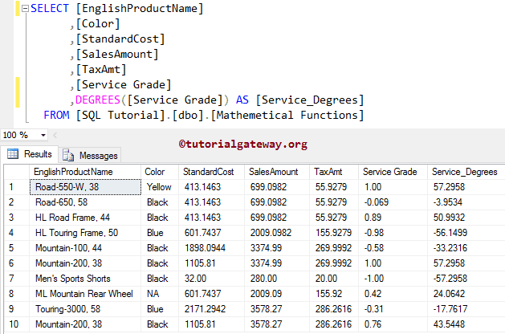
Task: Click Service_Degrees value -56.1499
Action: pos(466,233)
